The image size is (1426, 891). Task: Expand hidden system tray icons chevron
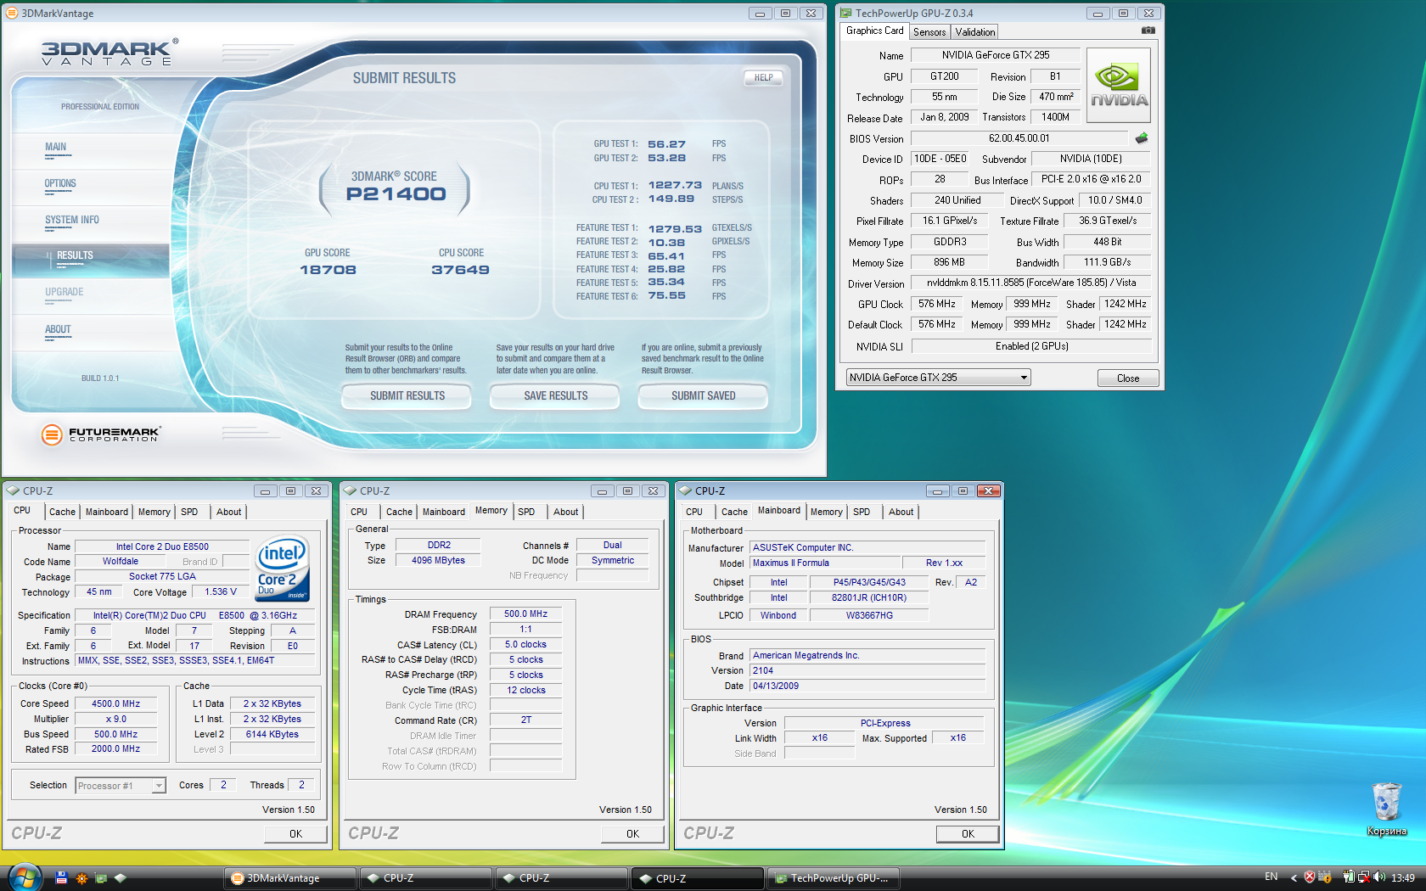click(1294, 877)
